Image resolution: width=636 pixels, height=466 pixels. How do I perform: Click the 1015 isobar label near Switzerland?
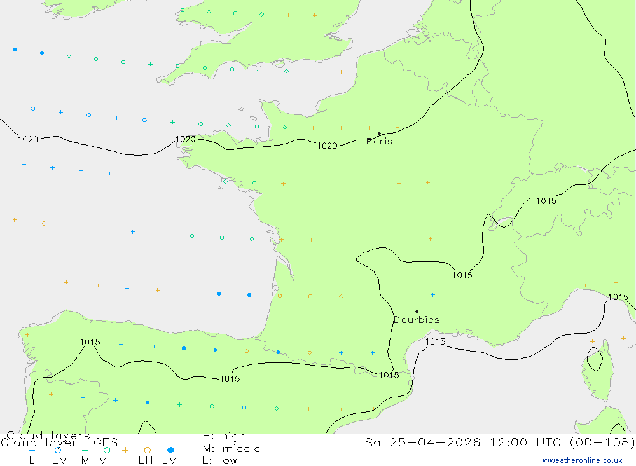tap(546, 201)
